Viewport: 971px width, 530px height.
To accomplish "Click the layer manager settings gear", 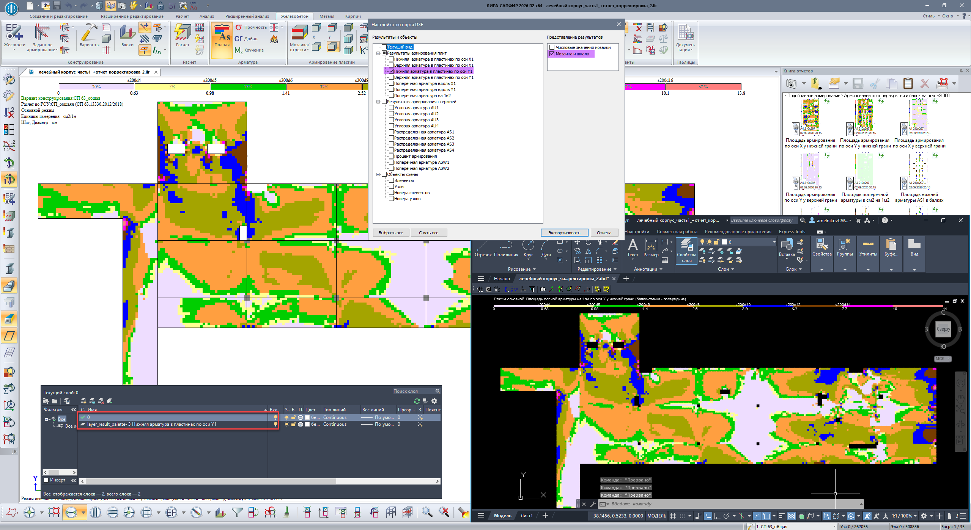I will click(x=434, y=401).
